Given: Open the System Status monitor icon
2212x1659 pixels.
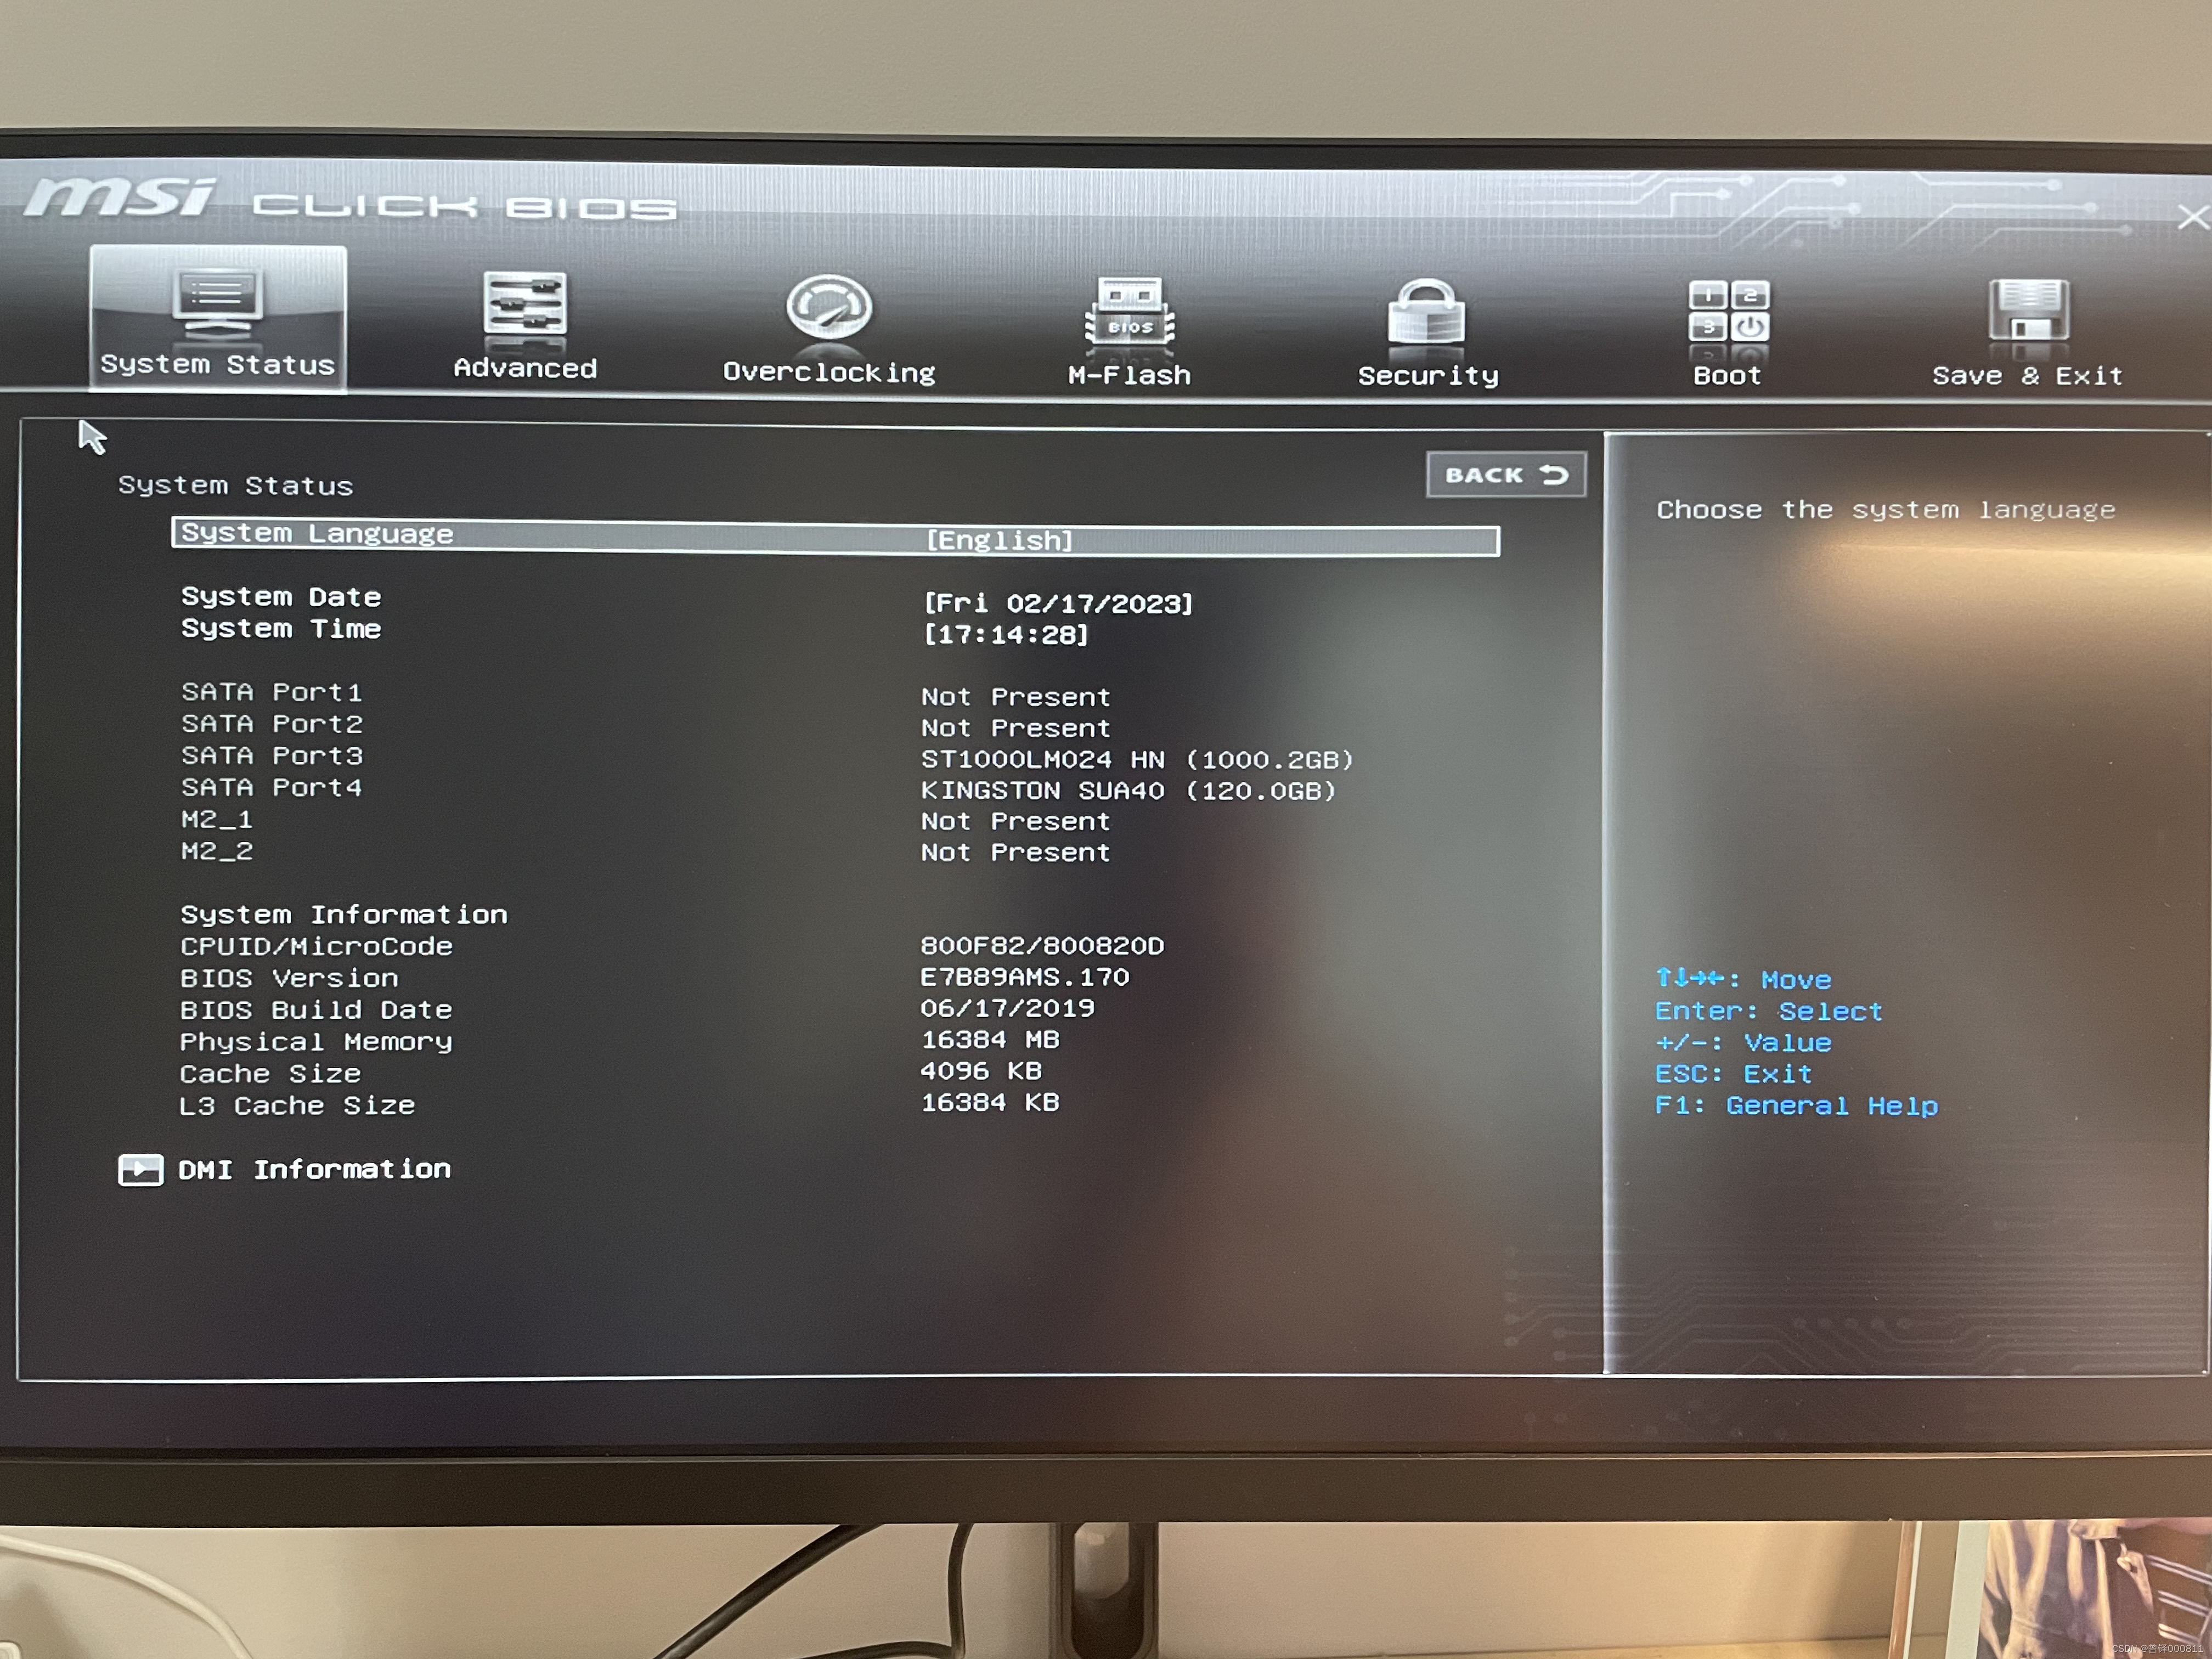Looking at the screenshot, I should pyautogui.click(x=218, y=303).
